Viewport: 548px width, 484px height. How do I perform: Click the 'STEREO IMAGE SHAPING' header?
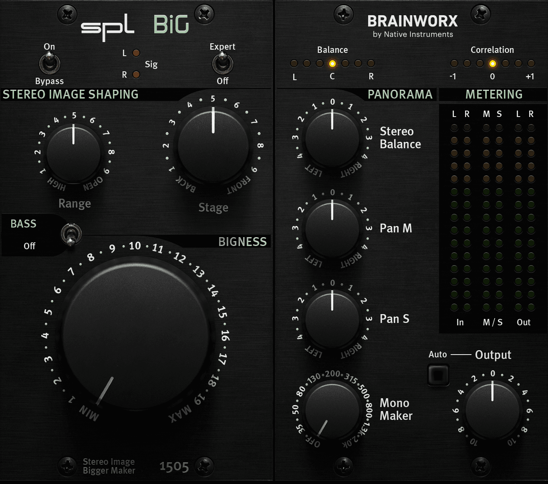[71, 95]
